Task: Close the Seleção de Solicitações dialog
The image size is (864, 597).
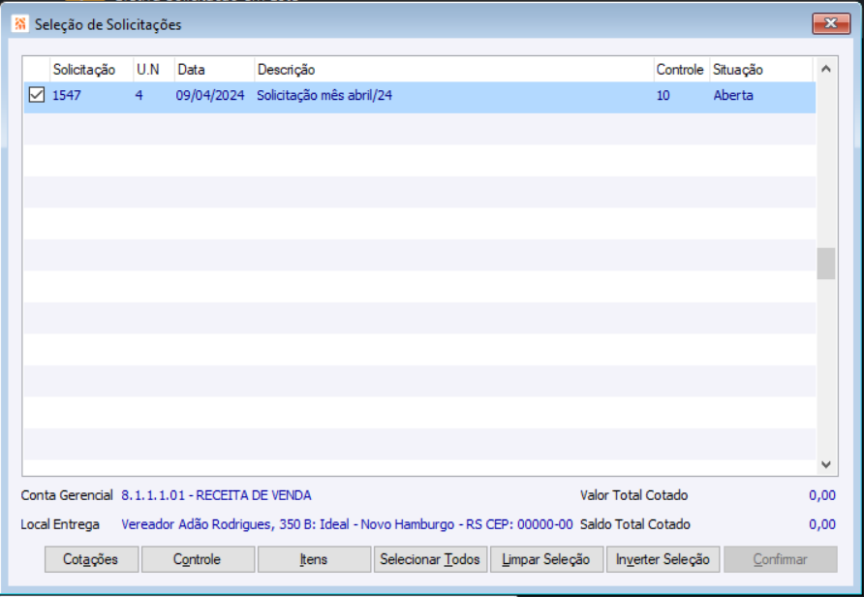Action: [x=831, y=23]
